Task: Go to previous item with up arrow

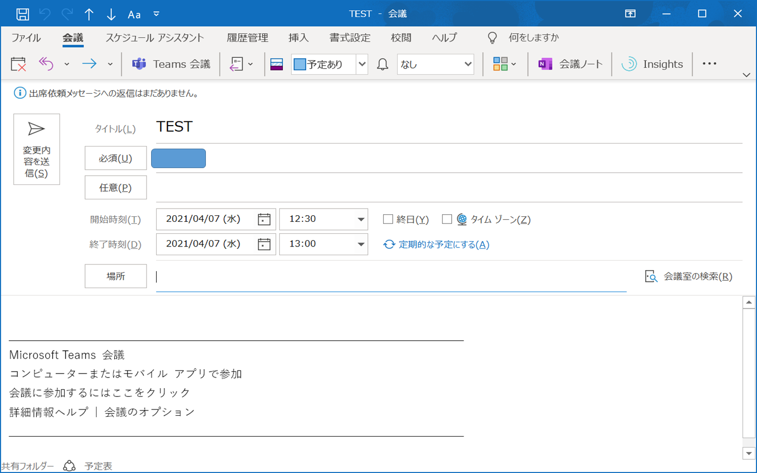Action: (x=89, y=14)
